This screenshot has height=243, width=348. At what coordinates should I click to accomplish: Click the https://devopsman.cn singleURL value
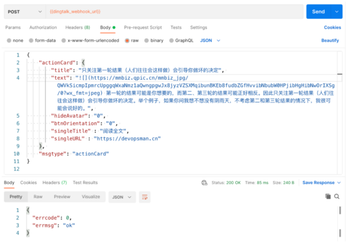[127, 139]
